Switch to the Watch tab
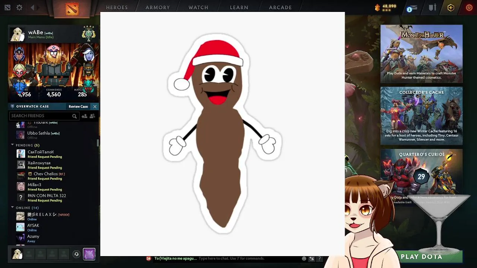The width and height of the screenshot is (477, 268). tap(198, 7)
